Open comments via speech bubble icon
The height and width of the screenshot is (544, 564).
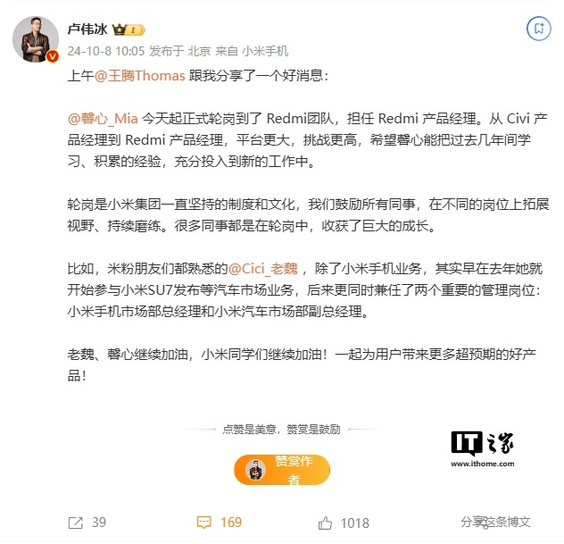pyautogui.click(x=203, y=523)
